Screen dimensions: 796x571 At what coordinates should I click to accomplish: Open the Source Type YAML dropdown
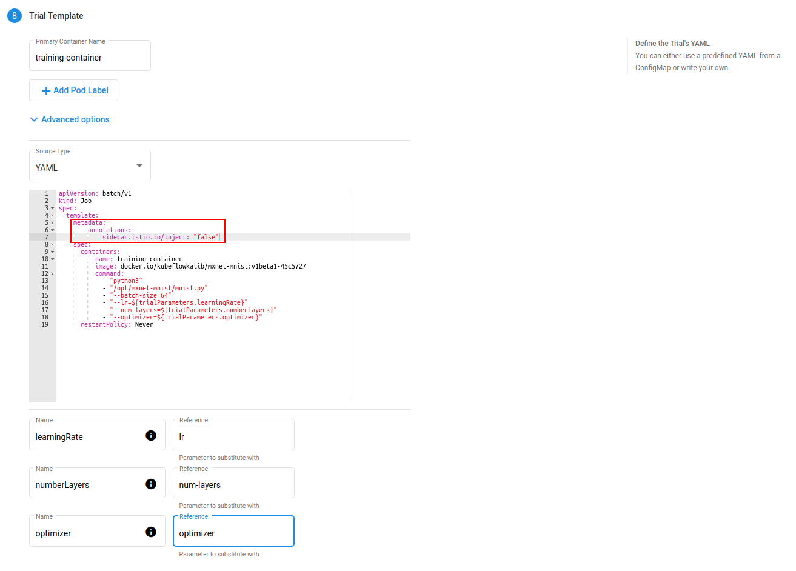(x=90, y=165)
